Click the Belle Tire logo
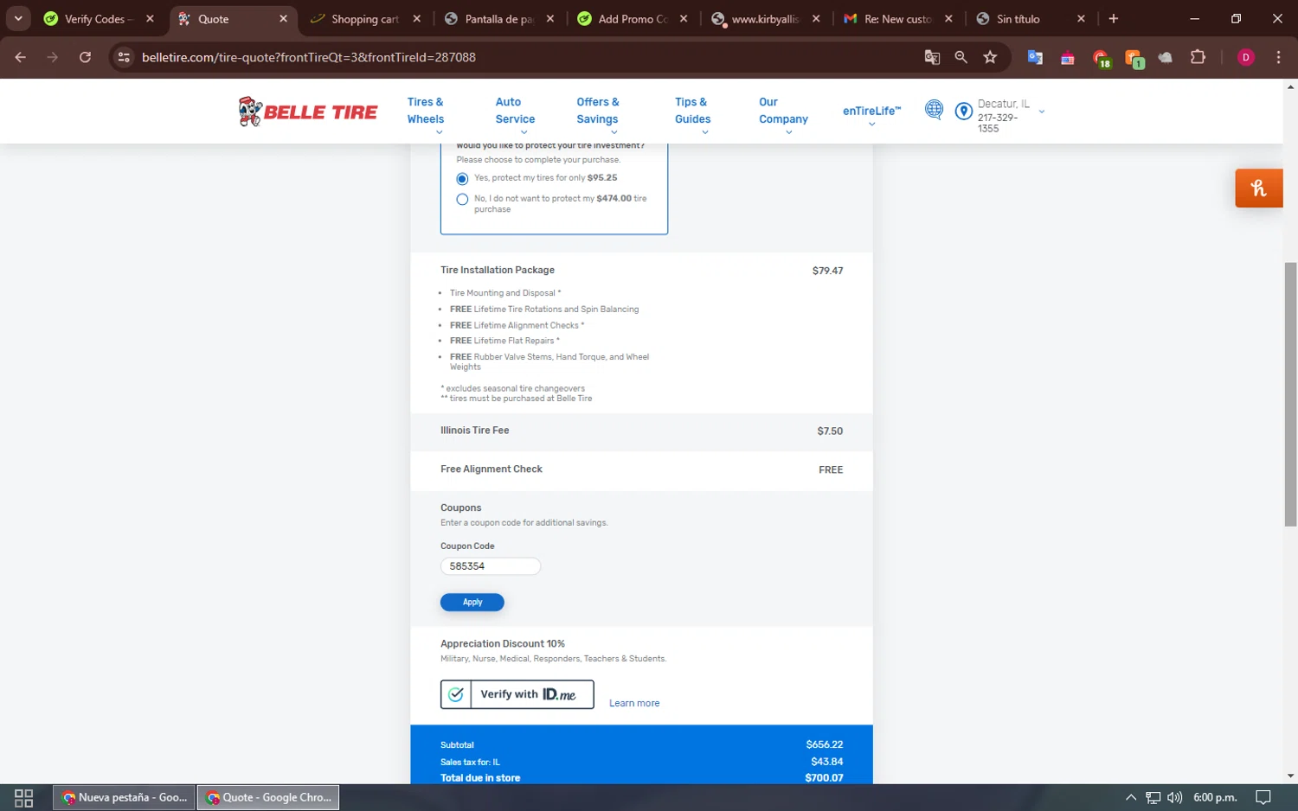The height and width of the screenshot is (811, 1298). click(307, 112)
